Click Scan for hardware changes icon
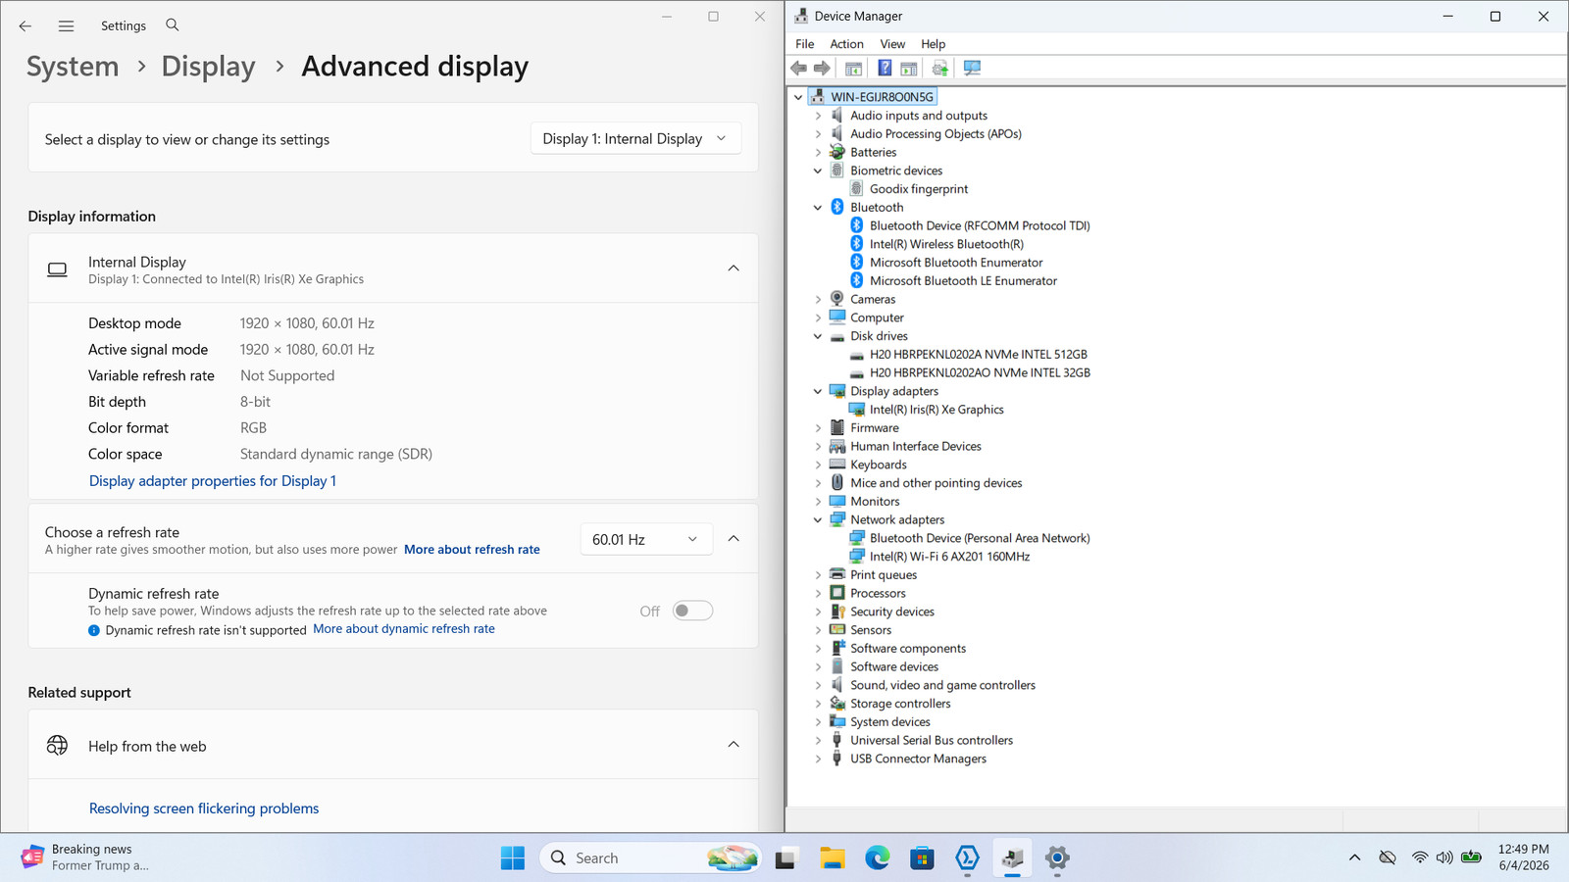1569x882 pixels. pyautogui.click(x=972, y=68)
